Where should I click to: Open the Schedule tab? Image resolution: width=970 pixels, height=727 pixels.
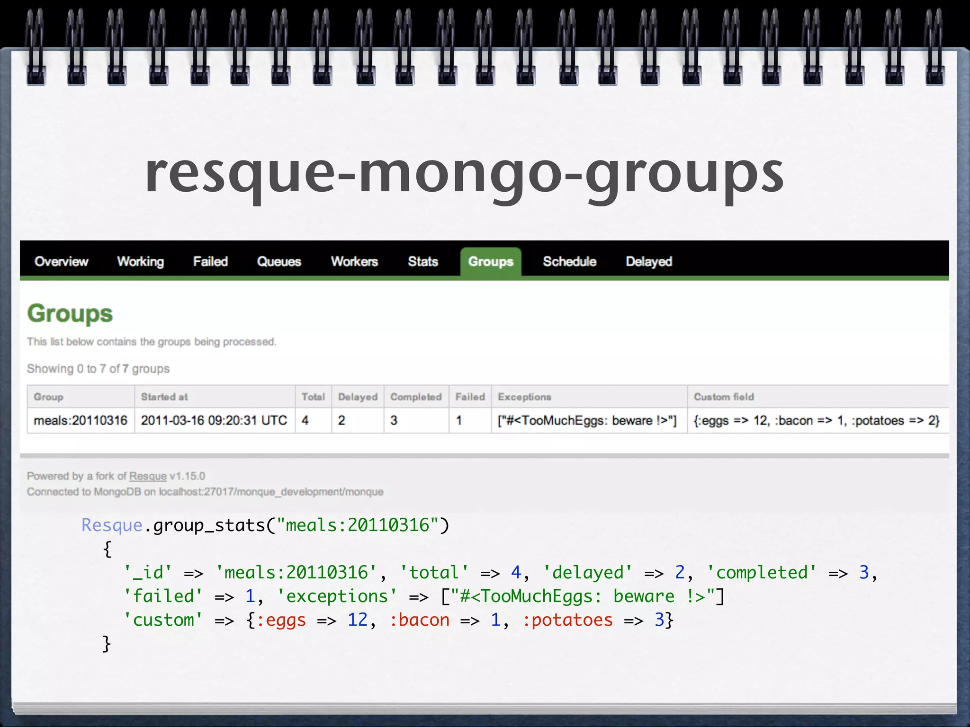570,262
